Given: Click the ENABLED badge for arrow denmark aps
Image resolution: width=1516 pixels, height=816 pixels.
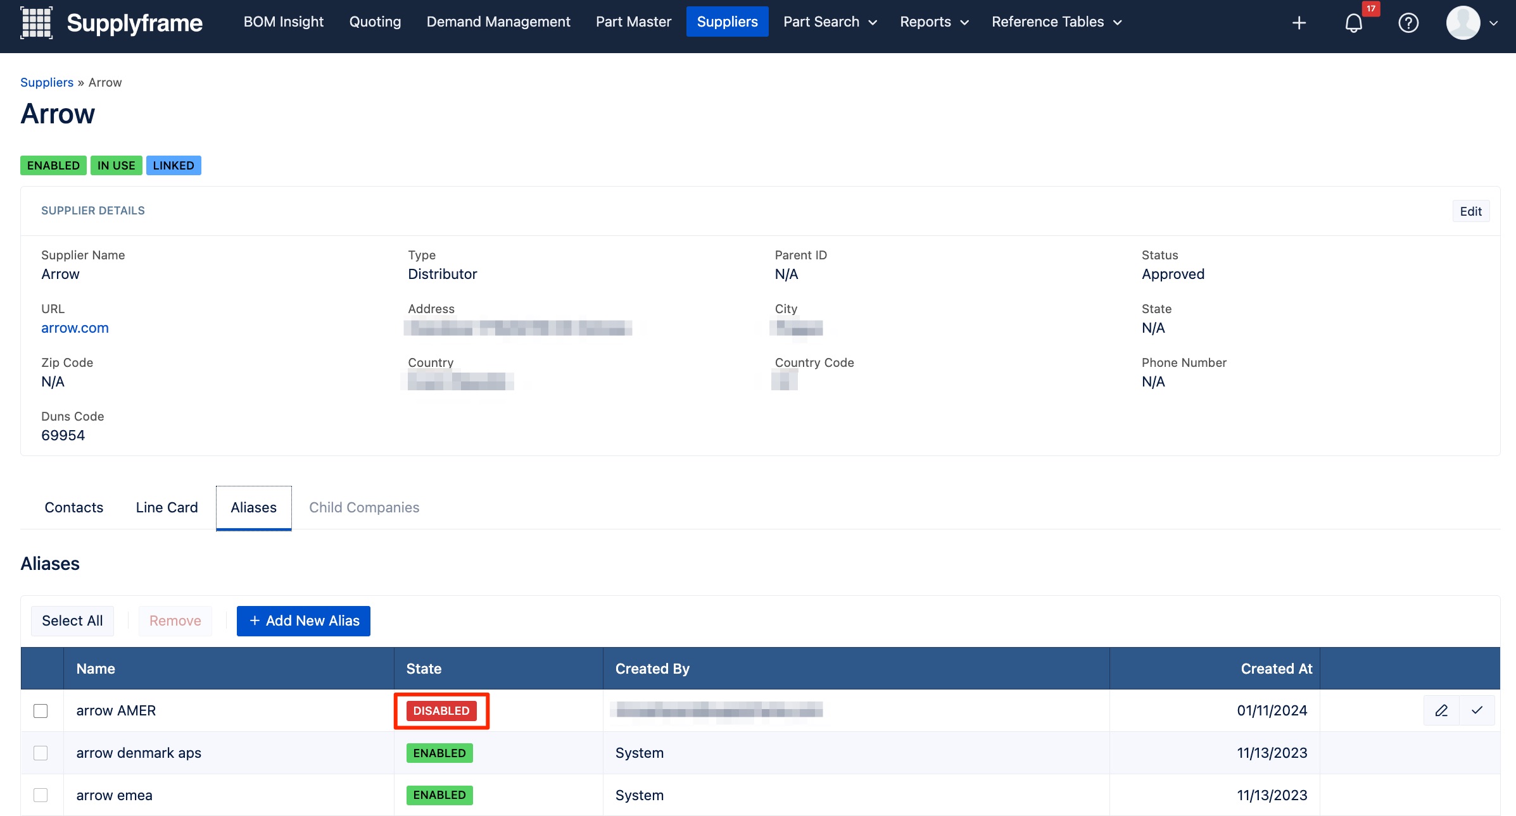Looking at the screenshot, I should (439, 753).
